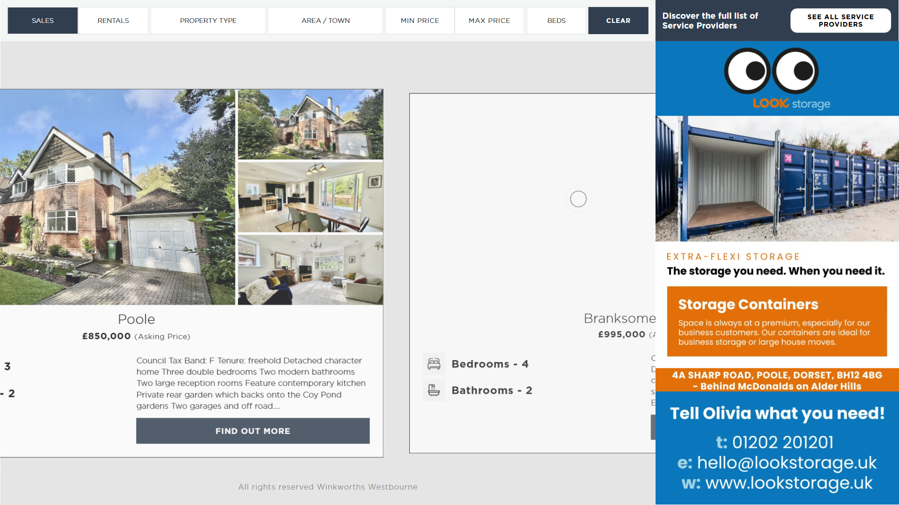Select the SALES tab
The height and width of the screenshot is (505, 899).
pos(43,21)
